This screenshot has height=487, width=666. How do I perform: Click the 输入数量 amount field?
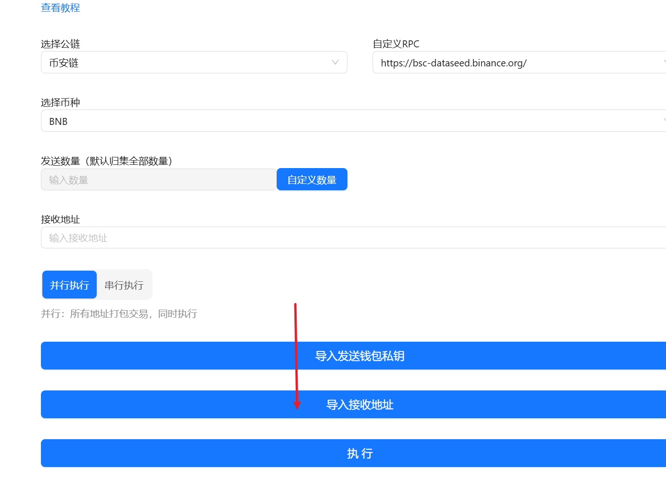158,180
